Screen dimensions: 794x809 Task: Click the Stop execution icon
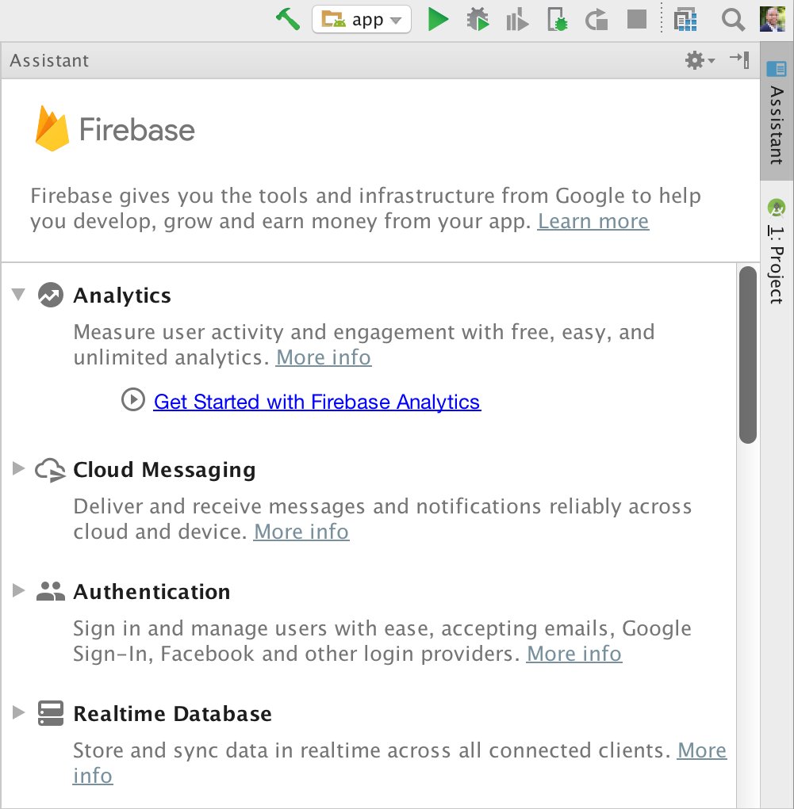point(635,19)
